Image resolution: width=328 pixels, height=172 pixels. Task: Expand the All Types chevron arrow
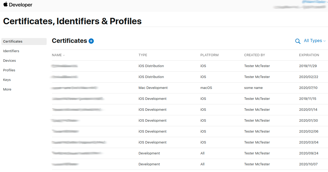pos(324,41)
